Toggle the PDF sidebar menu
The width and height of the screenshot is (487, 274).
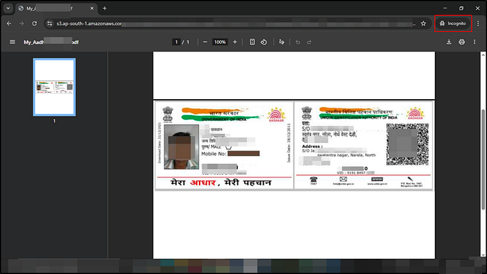pos(13,42)
